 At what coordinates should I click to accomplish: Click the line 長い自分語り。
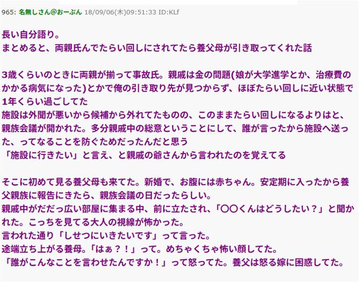pyautogui.click(x=31, y=35)
